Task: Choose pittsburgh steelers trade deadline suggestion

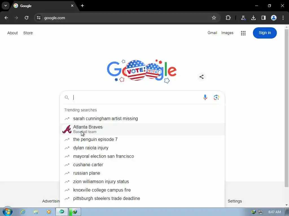Action: (x=142, y=199)
